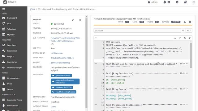Click the 'ok: [bry_probe]' output line
The height and width of the screenshot is (111, 198).
[115, 83]
